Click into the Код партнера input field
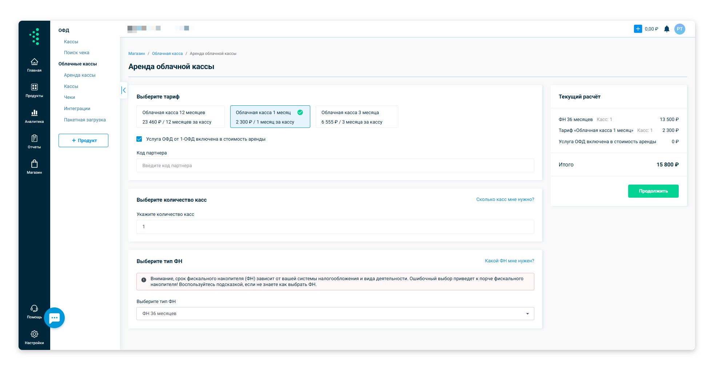 pyautogui.click(x=335, y=166)
